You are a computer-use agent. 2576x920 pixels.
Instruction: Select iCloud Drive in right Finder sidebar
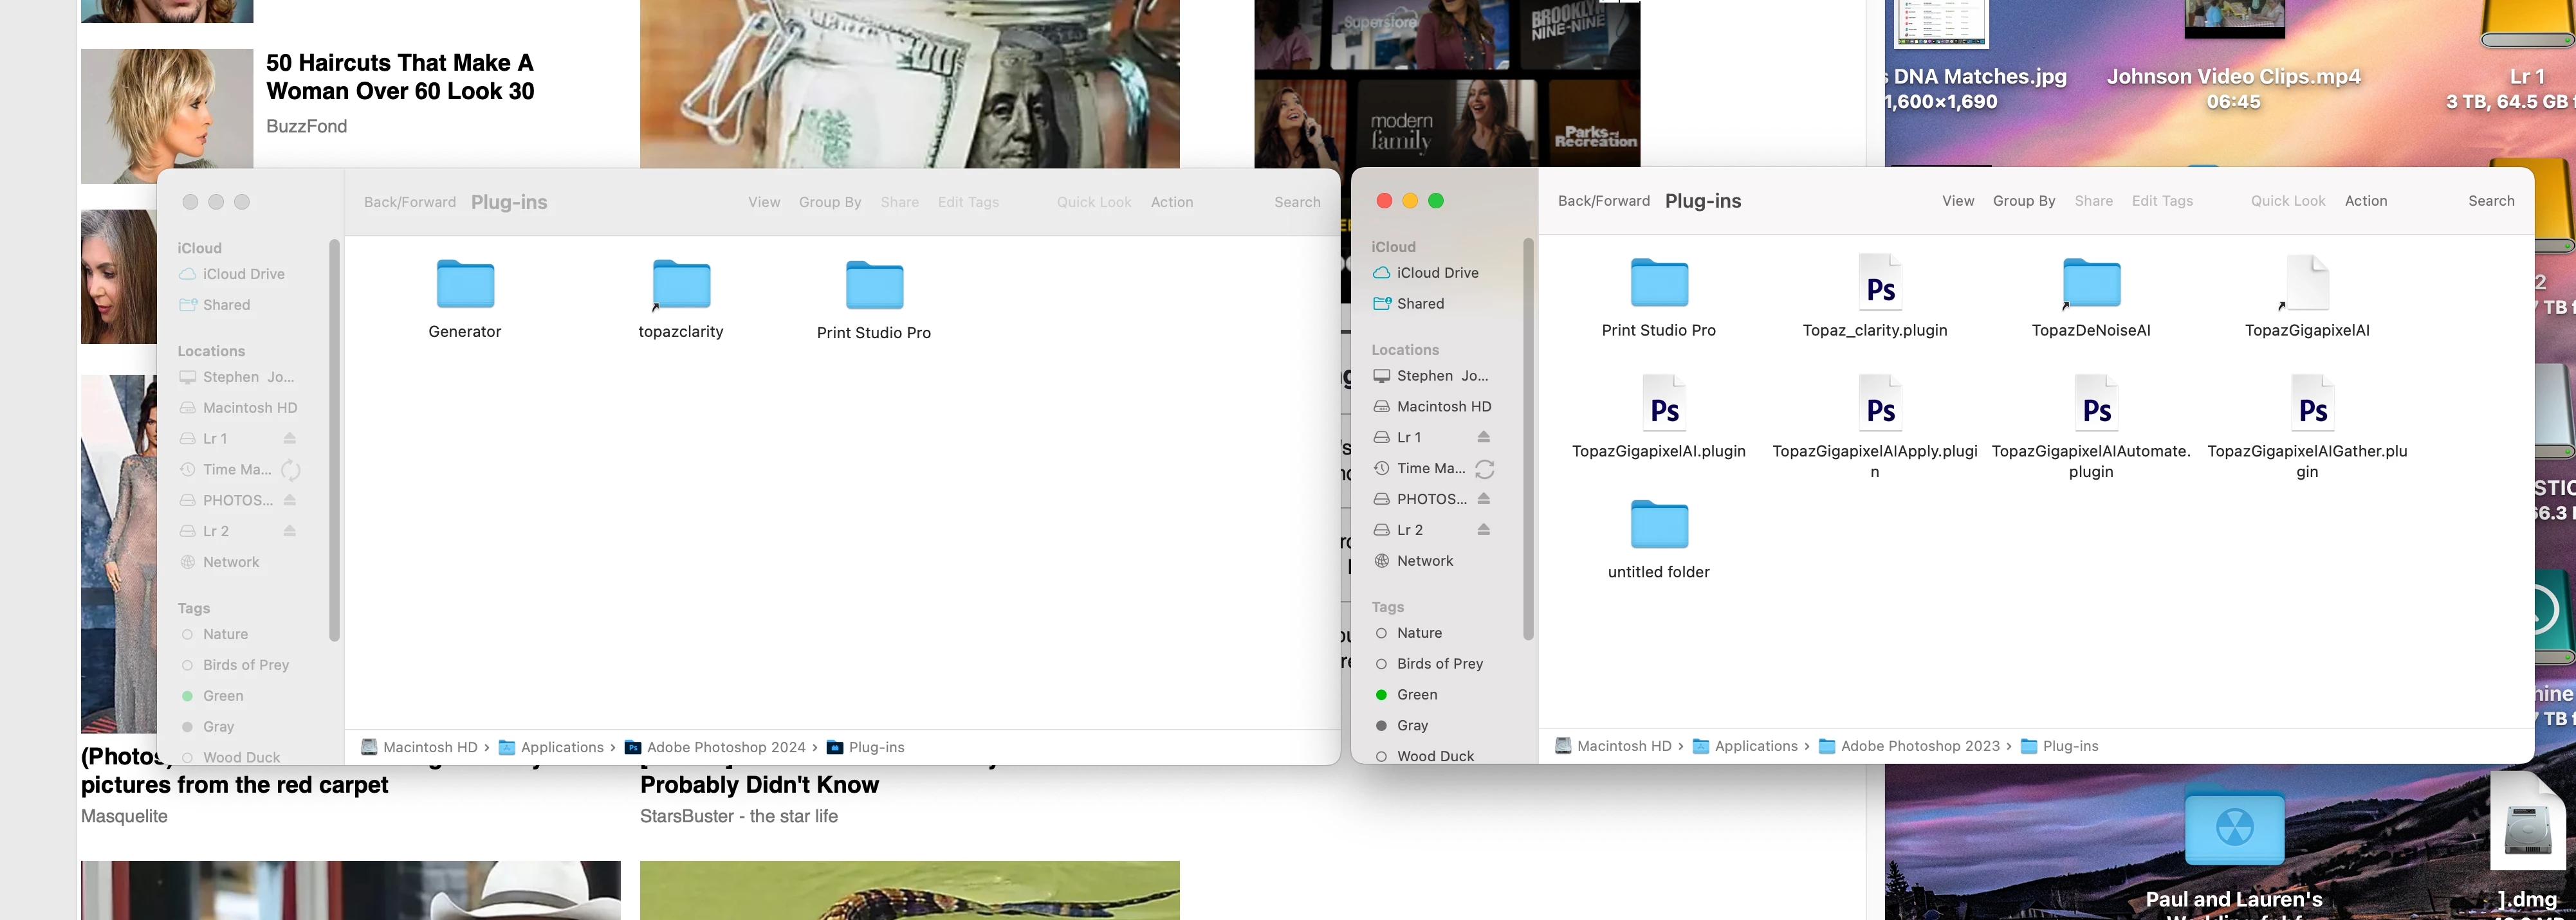[1436, 273]
